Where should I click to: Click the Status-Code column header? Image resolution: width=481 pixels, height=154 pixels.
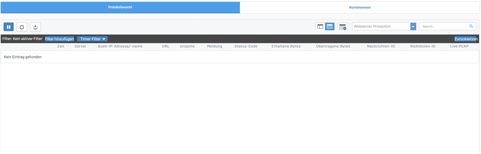(x=246, y=46)
